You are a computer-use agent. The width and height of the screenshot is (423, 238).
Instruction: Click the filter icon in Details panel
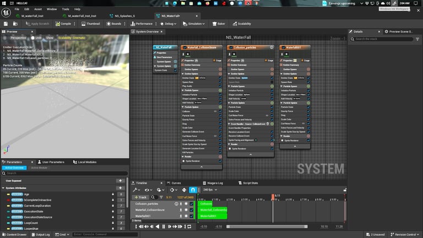pos(417,39)
